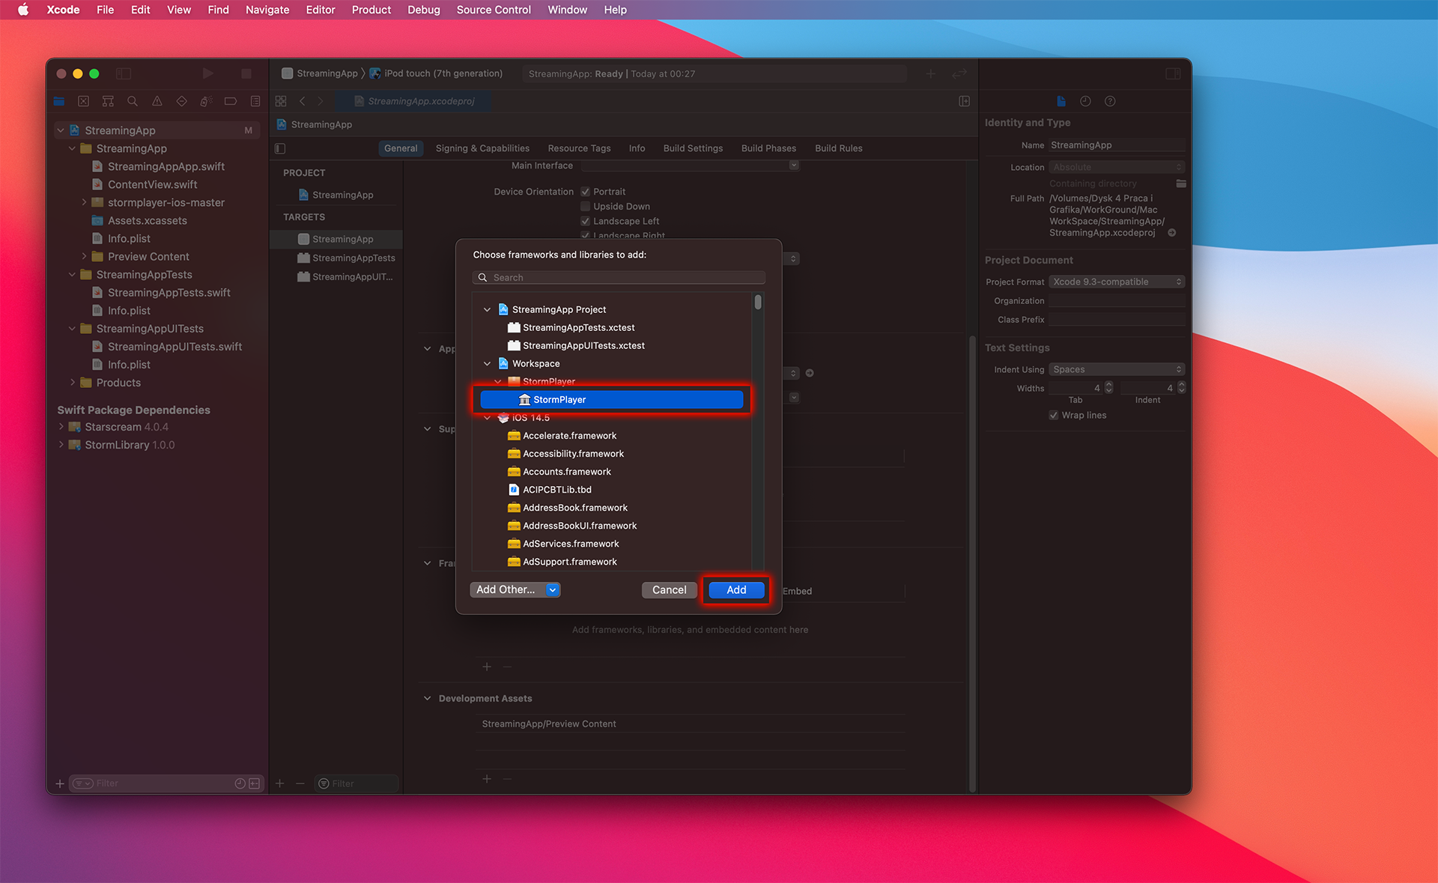
Task: Click the Tab width stepper
Action: tap(1109, 388)
